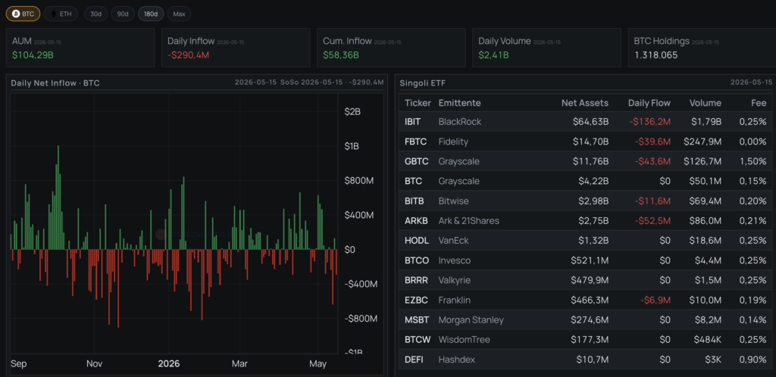Screen dimensions: 776x377
Task: Select the EZBC ticker row
Action: (586, 300)
